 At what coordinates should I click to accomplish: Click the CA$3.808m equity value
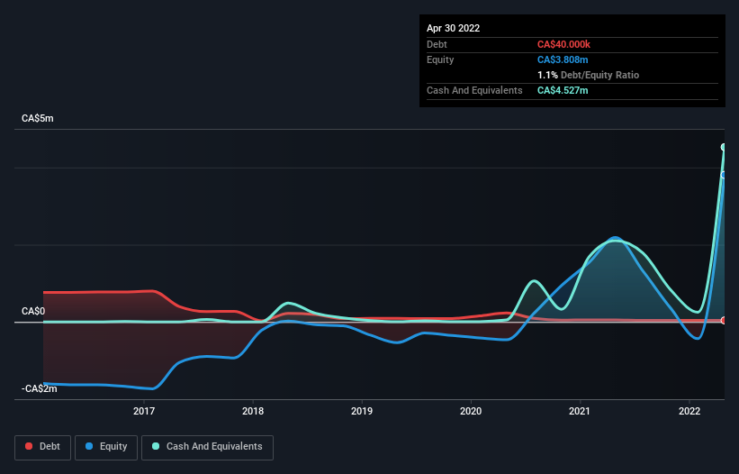[563, 59]
